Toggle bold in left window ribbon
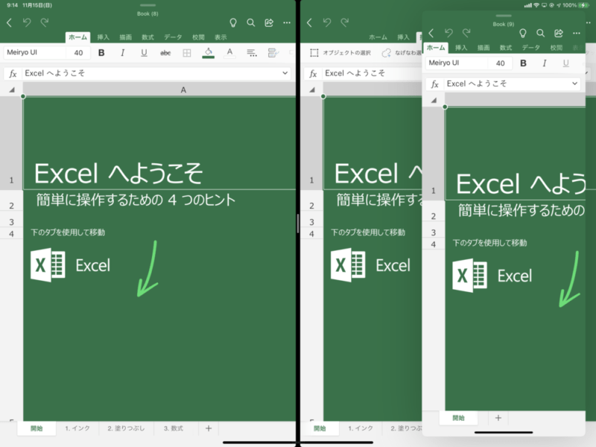596x447 pixels. [x=101, y=53]
